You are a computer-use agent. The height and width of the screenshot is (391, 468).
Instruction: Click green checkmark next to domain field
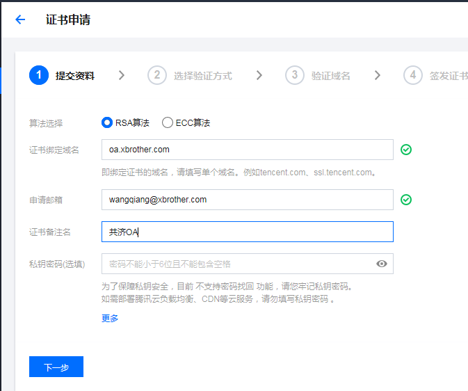[406, 150]
